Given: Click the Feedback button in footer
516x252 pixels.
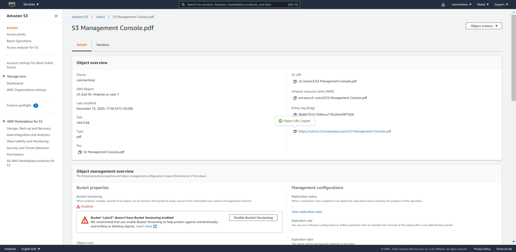Looking at the screenshot, I should (x=10, y=249).
